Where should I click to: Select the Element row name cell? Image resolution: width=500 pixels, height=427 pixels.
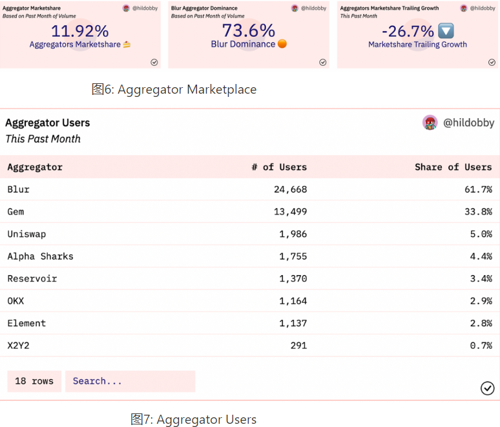pyautogui.click(x=26, y=324)
